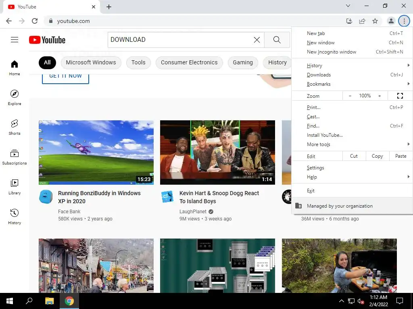The width and height of the screenshot is (413, 309).
Task: Expand the History submenu in Chrome menu
Action: (352, 66)
